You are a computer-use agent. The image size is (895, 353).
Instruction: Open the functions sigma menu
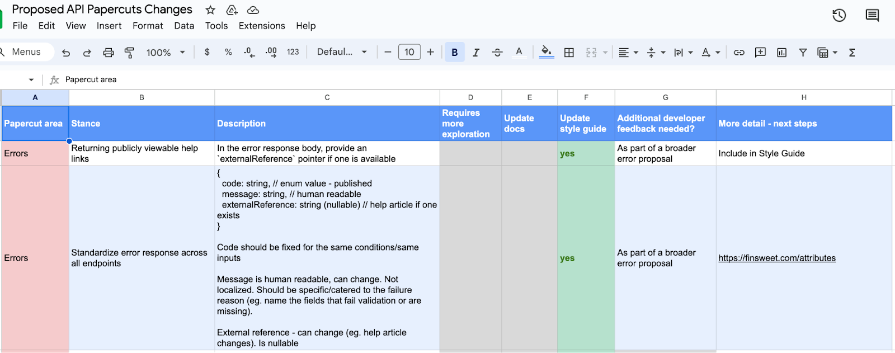tap(852, 53)
